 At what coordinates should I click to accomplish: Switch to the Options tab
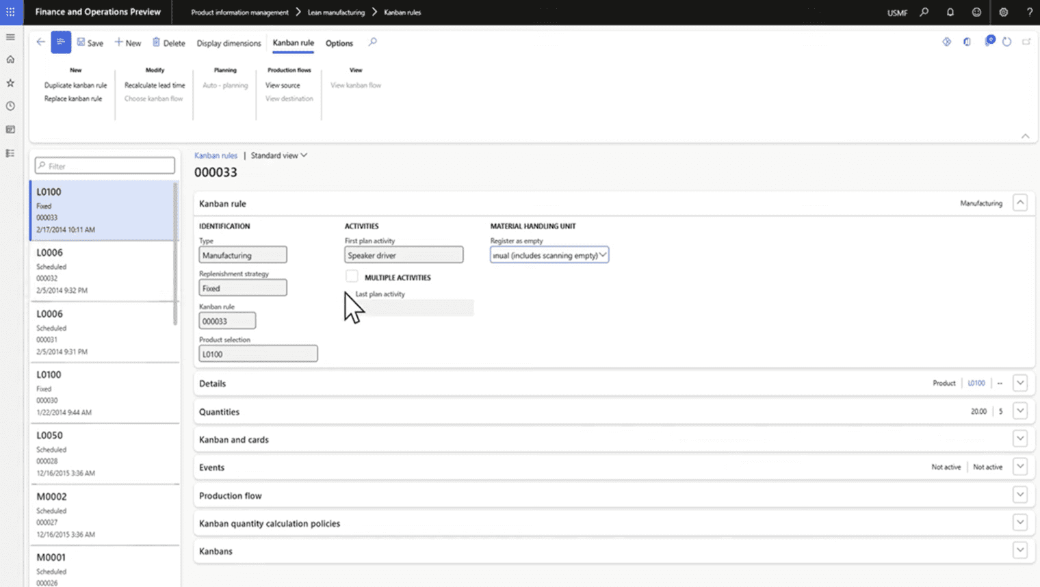[x=339, y=43]
